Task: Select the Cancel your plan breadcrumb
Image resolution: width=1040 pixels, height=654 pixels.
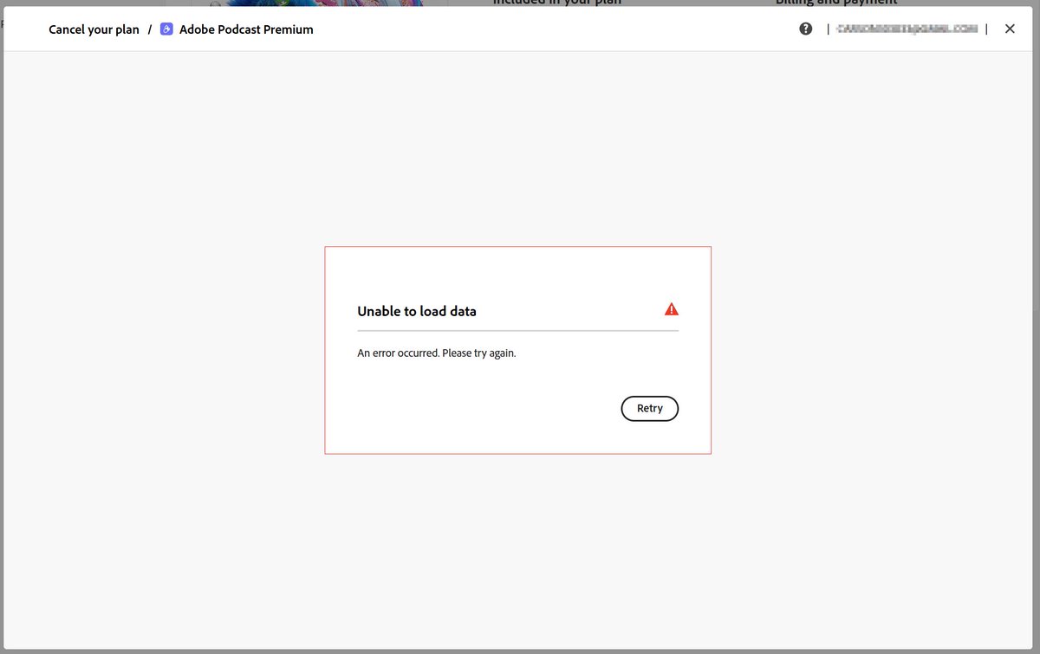Action: pyautogui.click(x=94, y=29)
